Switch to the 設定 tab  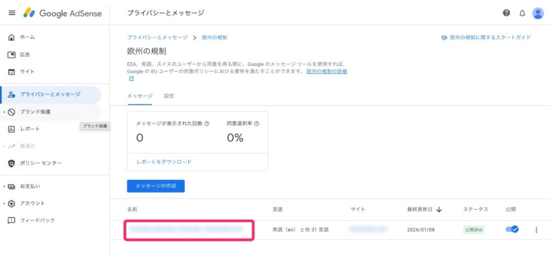169,96
